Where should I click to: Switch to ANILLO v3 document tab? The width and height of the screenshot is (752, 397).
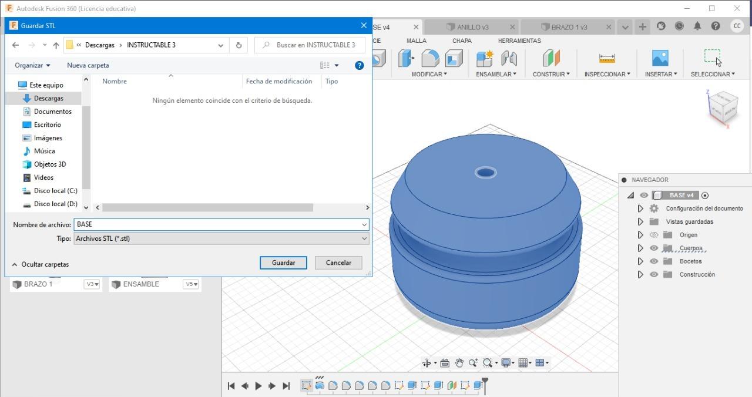point(473,27)
